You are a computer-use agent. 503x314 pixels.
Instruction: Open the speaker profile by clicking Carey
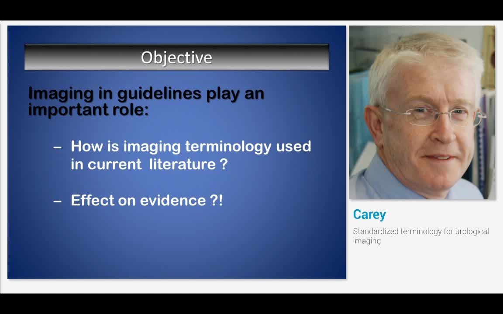369,214
